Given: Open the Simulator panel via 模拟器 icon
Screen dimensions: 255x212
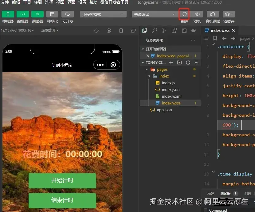Looking at the screenshot, I should coord(8,14).
